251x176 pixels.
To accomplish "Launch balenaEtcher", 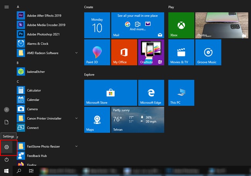I will (x=48, y=71).
